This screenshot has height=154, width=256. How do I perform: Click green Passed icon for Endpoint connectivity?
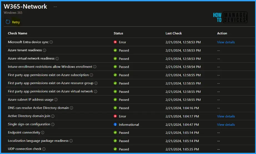(115, 132)
